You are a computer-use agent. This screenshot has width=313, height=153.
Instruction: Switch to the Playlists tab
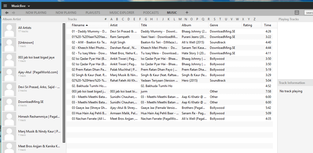coord(93,12)
